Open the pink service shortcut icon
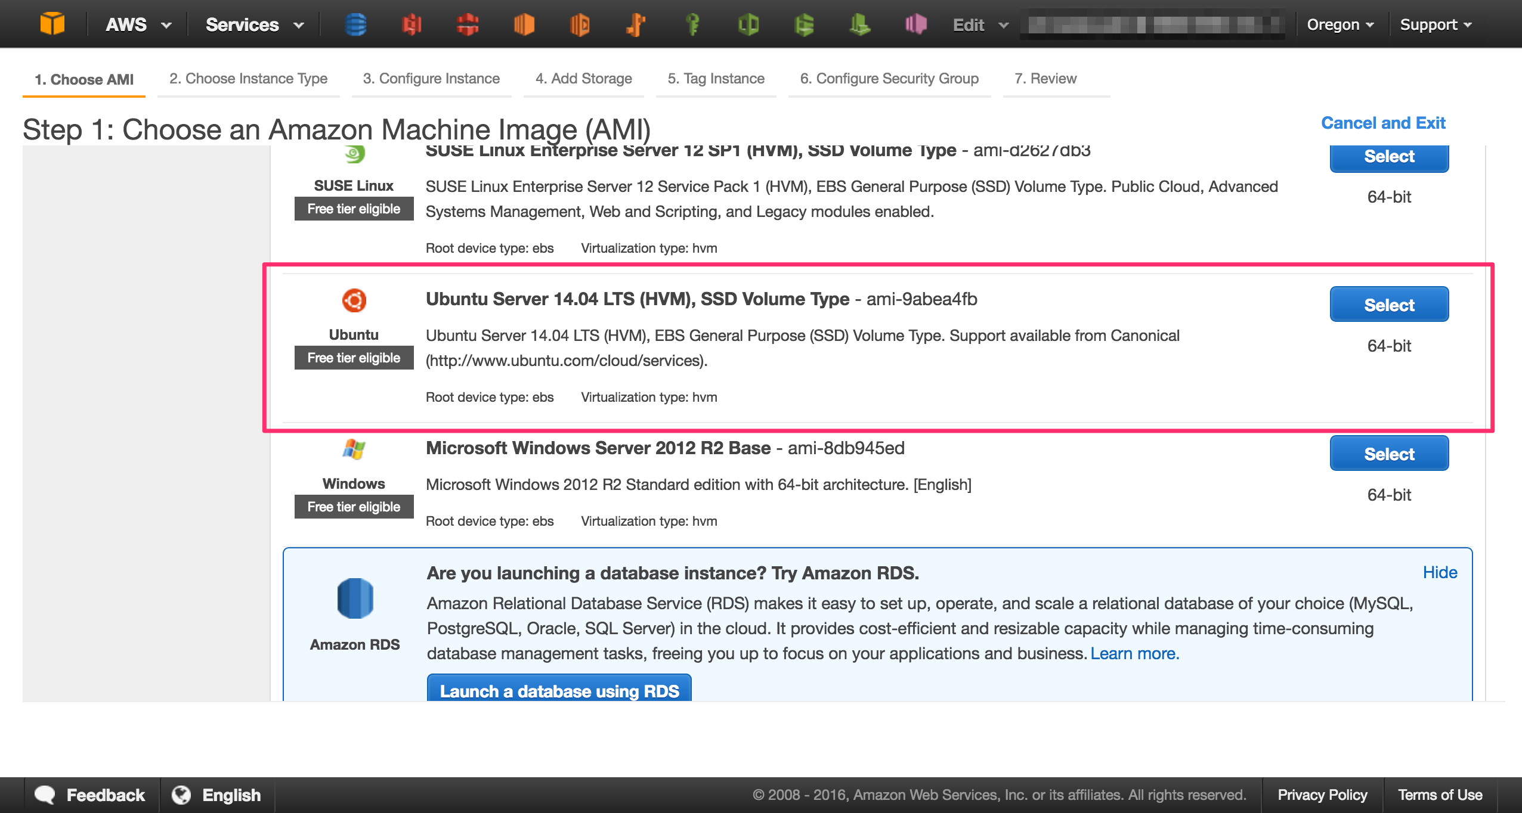The width and height of the screenshot is (1522, 813). [x=916, y=24]
